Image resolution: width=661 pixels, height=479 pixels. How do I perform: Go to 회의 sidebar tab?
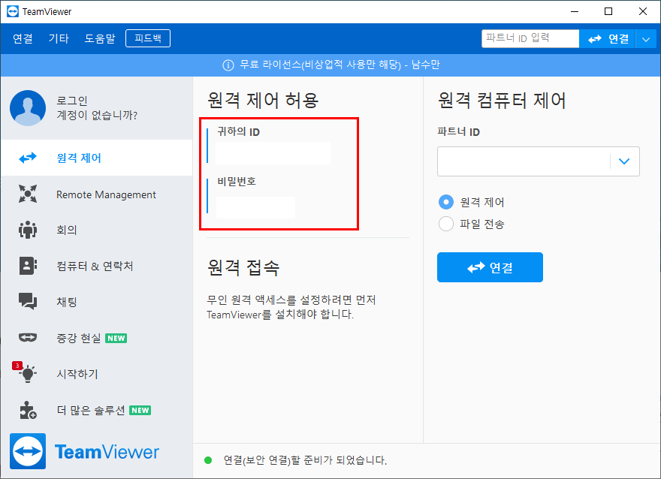tap(97, 230)
